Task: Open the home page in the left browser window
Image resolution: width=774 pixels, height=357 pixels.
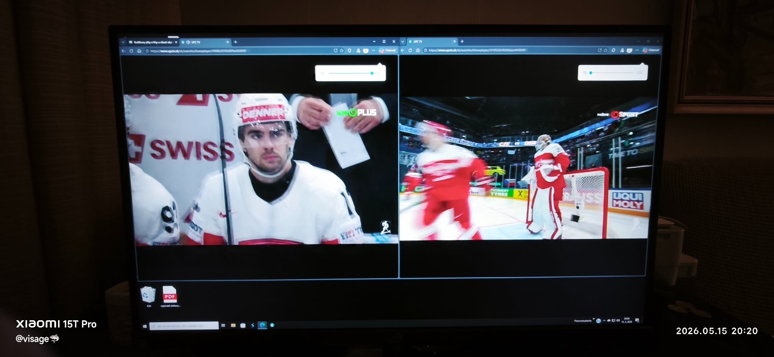Action: [x=139, y=51]
